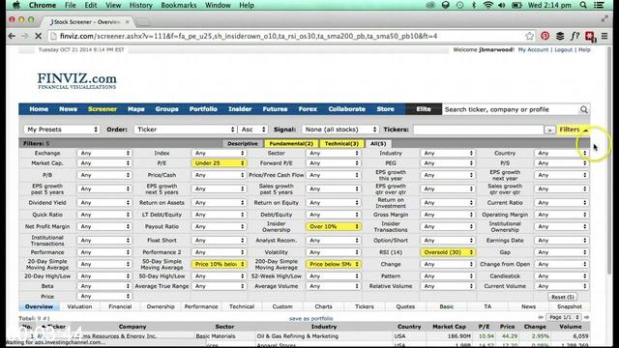The height and width of the screenshot is (348, 619).
Task: Click the browser address bar URL
Action: pyautogui.click(x=249, y=36)
